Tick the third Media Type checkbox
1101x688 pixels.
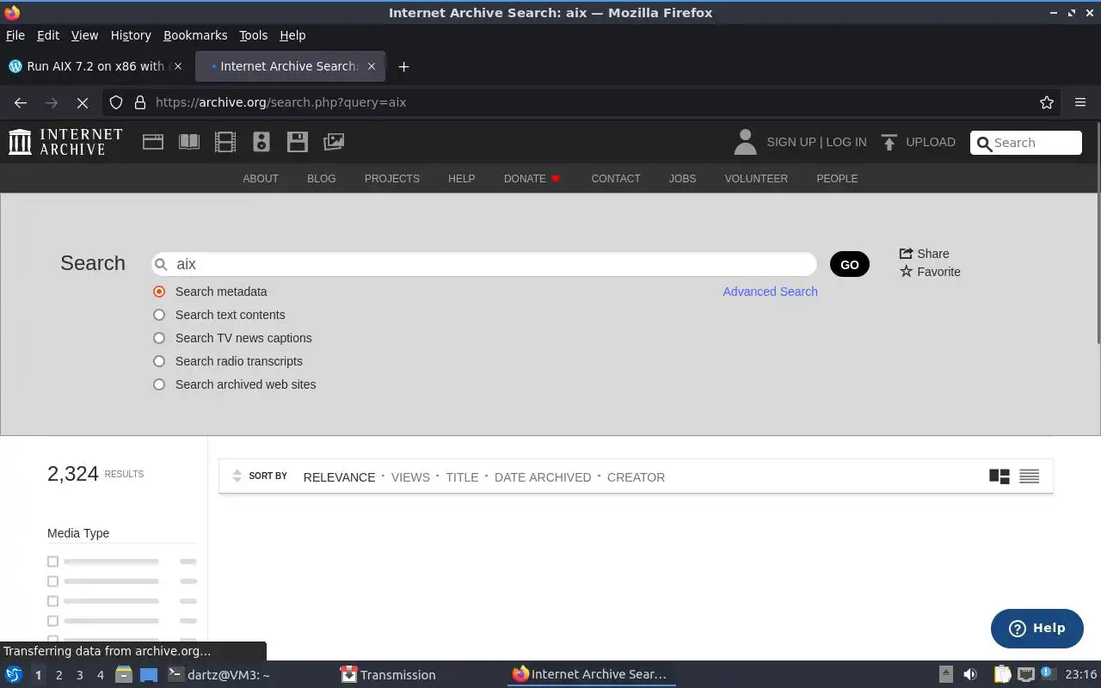pyautogui.click(x=52, y=601)
